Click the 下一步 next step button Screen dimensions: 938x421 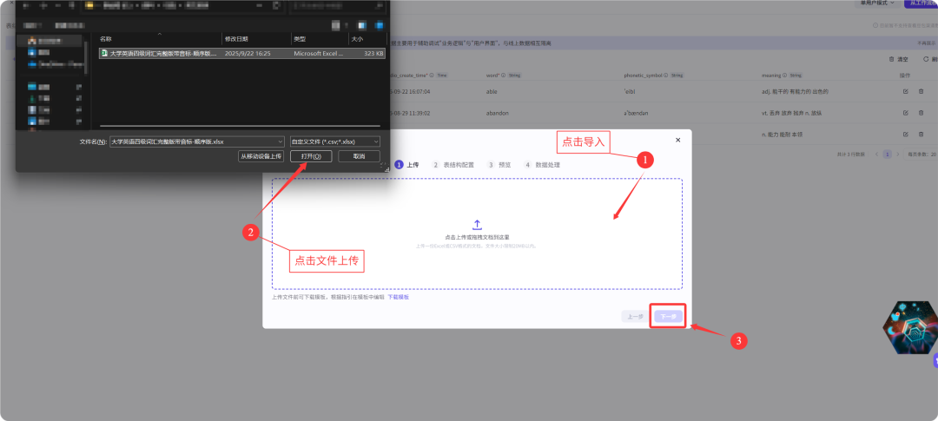click(x=668, y=316)
